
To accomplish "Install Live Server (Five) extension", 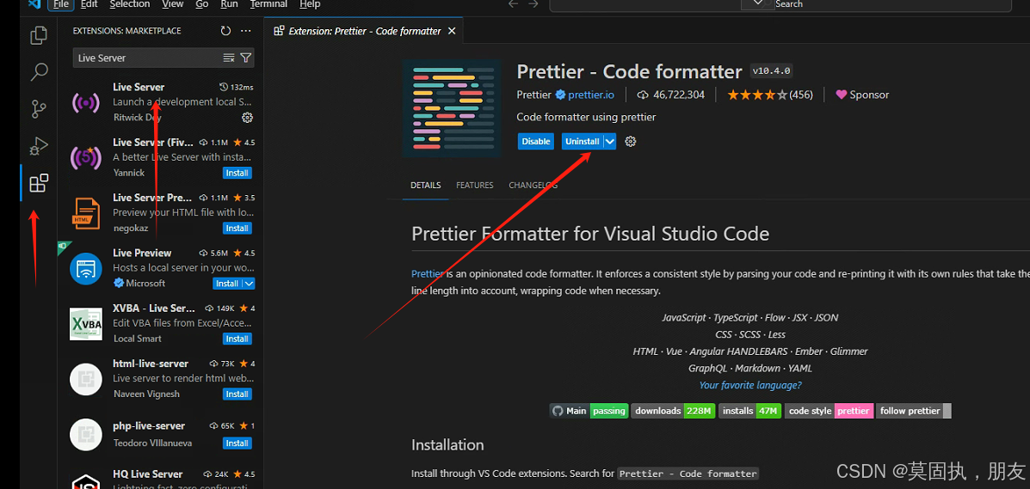I will (x=237, y=174).
